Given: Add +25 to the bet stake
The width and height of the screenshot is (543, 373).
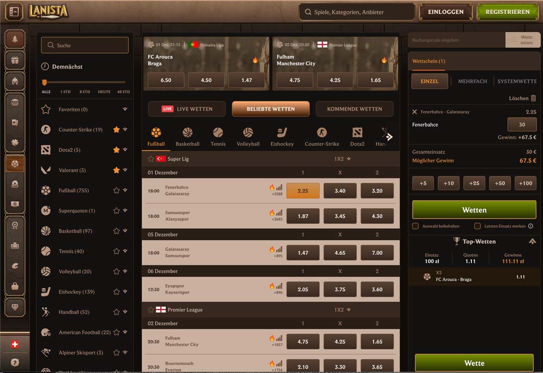Looking at the screenshot, I should [474, 183].
